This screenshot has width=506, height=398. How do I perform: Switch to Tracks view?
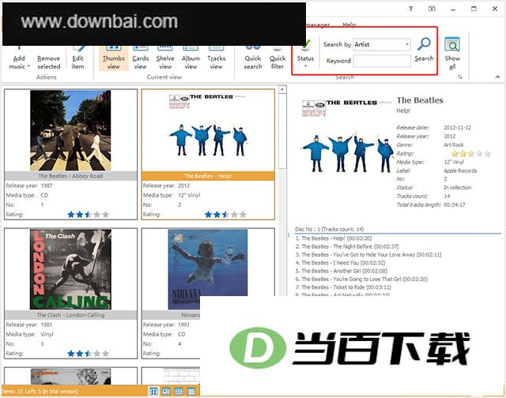tap(216, 58)
